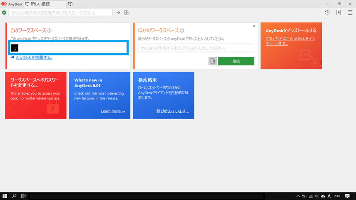This screenshot has height=200, width=356.
Task: Switch to the 新しい接続 tab
Action: 45,4
